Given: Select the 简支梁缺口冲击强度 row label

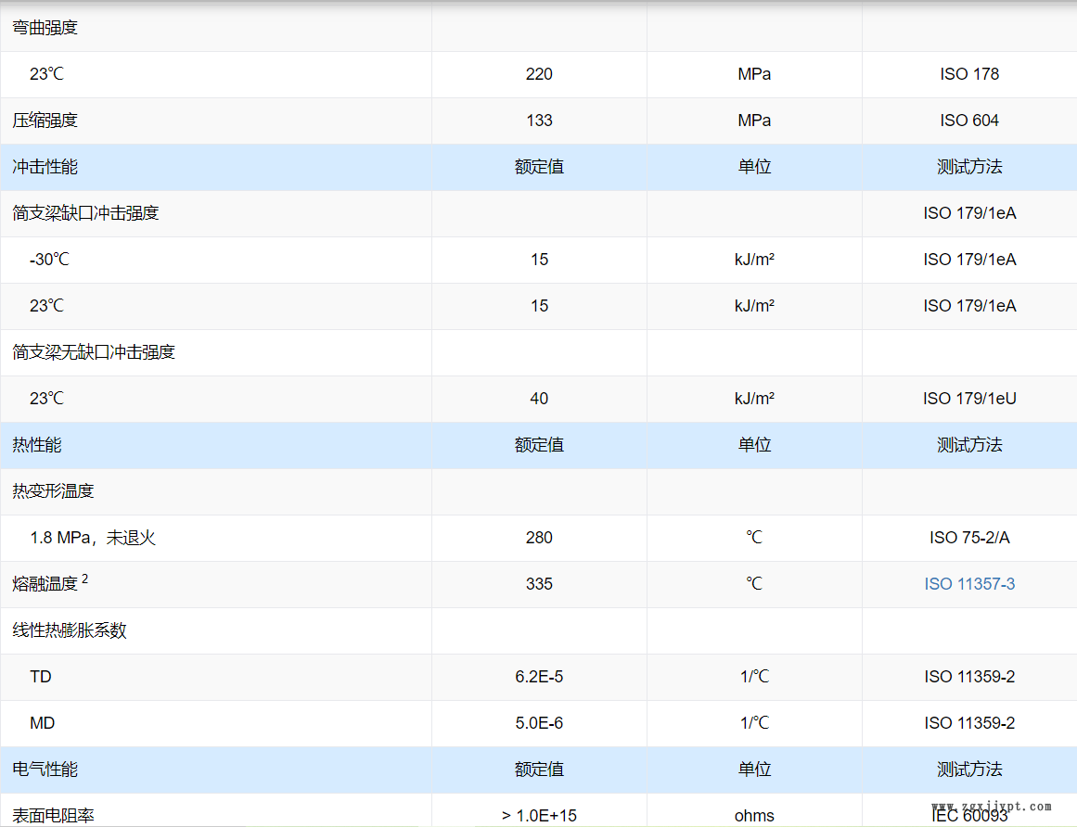Looking at the screenshot, I should pos(85,213).
